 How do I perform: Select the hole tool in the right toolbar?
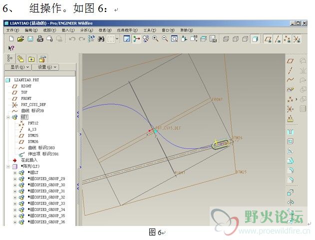pyautogui.click(x=291, y=132)
